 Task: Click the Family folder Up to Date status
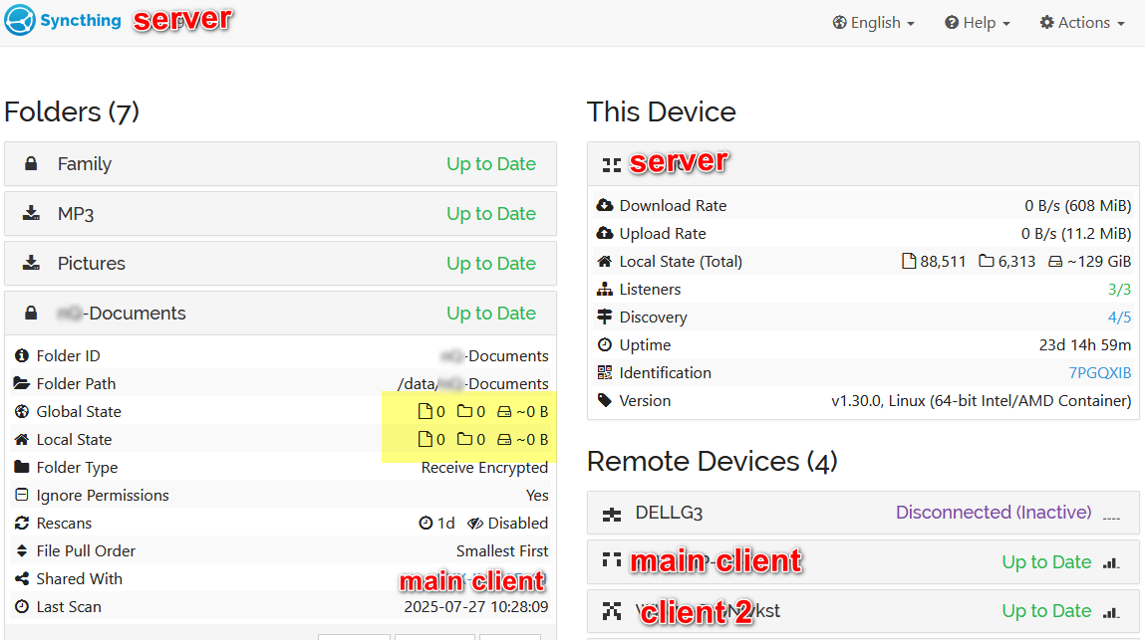click(491, 164)
